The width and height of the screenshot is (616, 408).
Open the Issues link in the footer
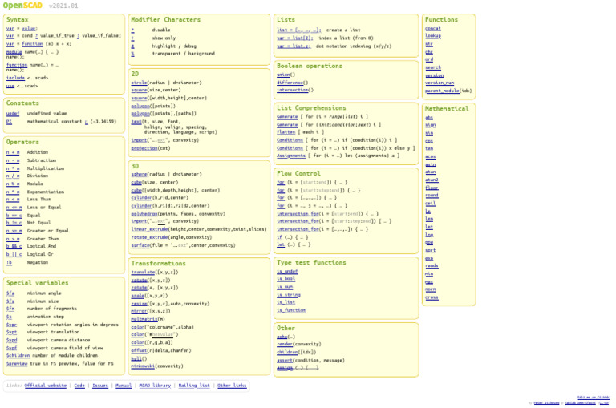click(x=100, y=386)
